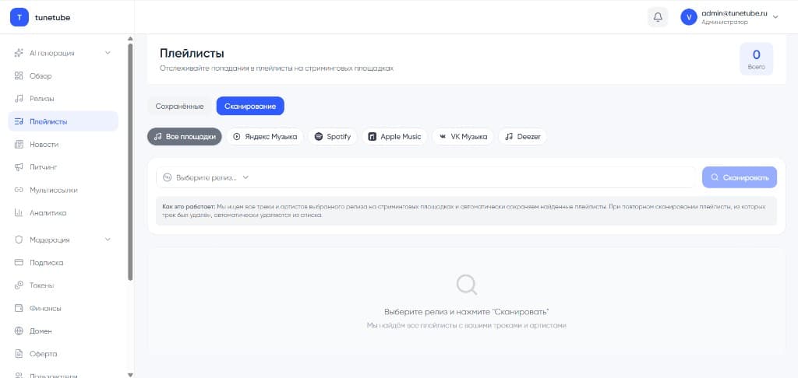
Task: Filter by VK Музыка platform
Action: click(x=463, y=137)
